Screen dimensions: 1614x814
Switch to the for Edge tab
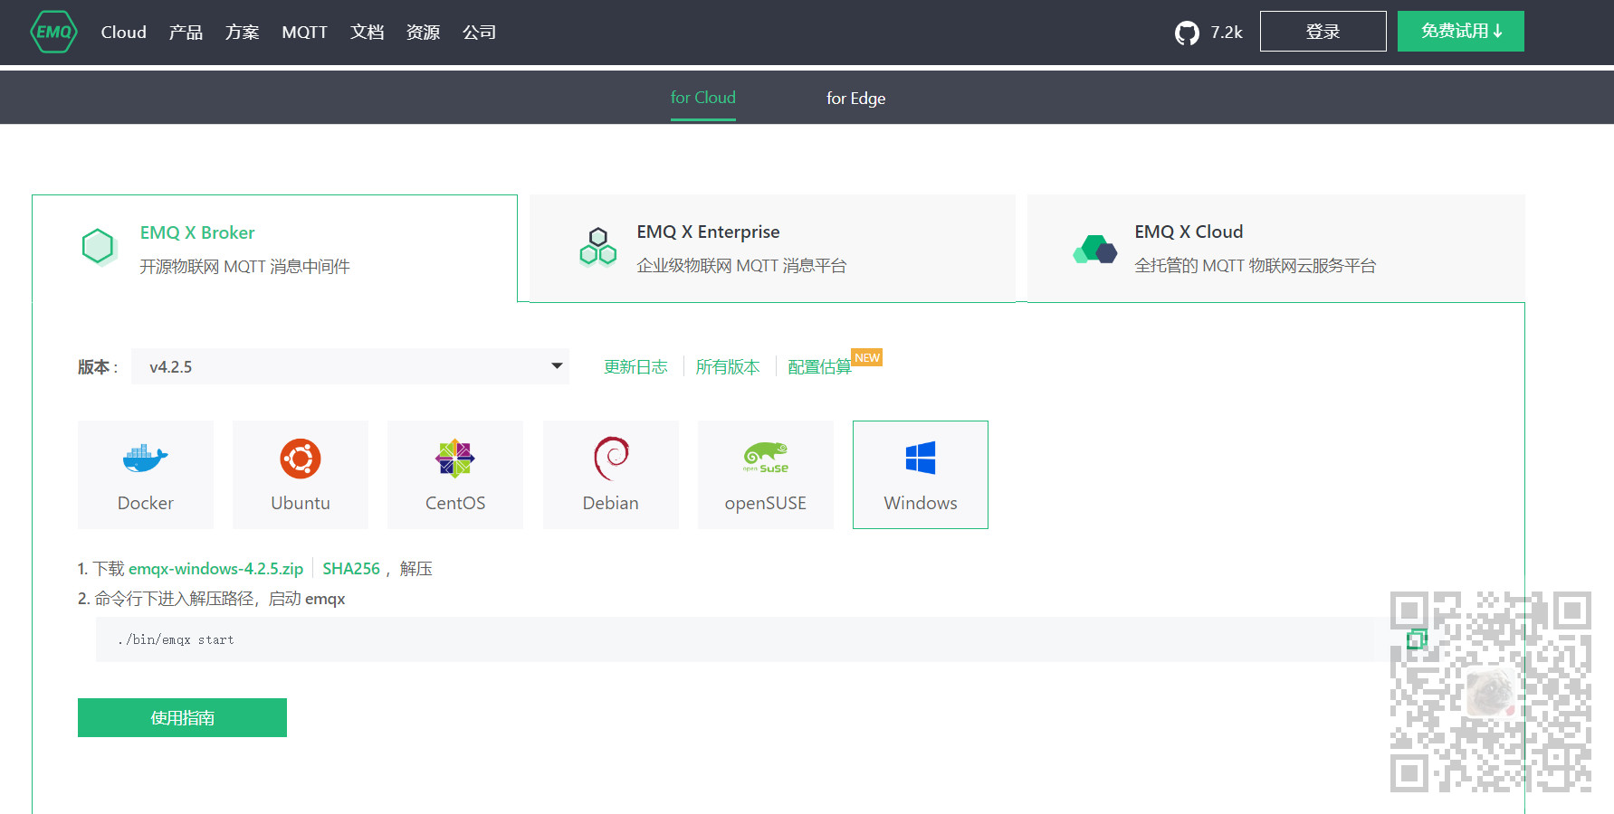[855, 99]
